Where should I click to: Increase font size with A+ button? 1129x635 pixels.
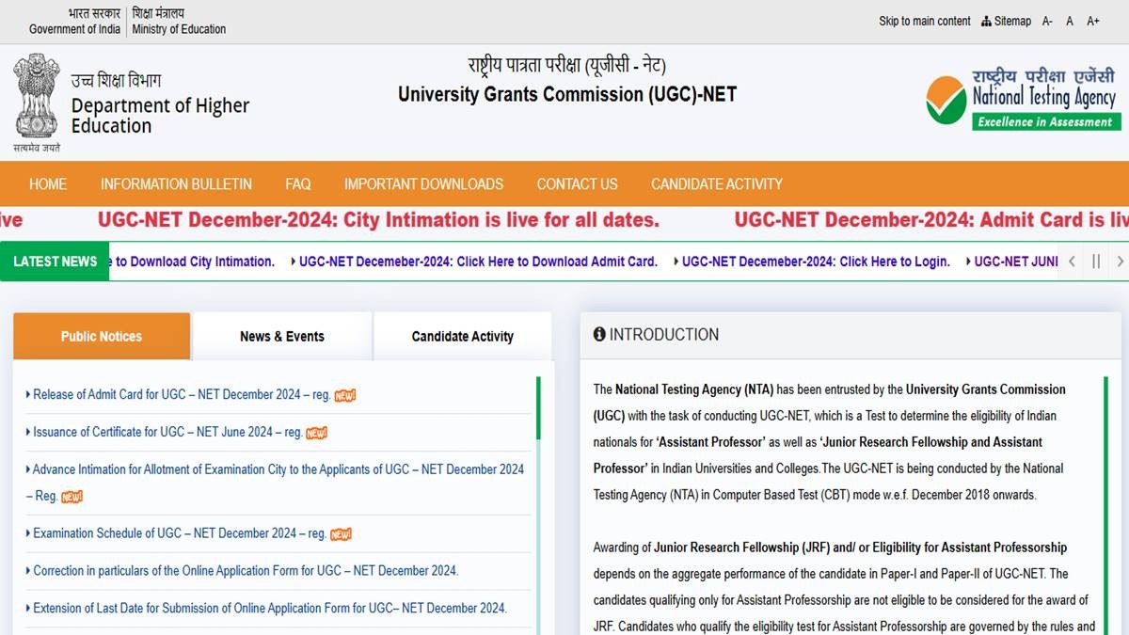[1092, 21]
